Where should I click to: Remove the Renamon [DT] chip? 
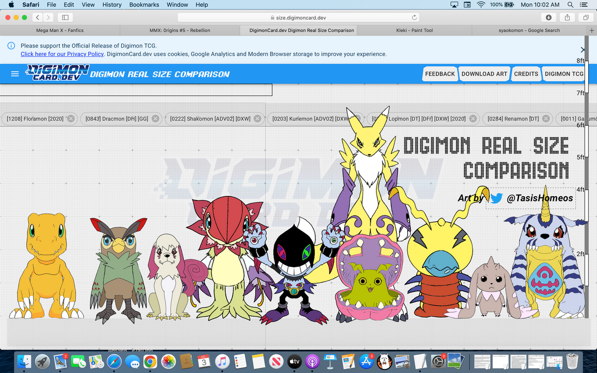[546, 119]
